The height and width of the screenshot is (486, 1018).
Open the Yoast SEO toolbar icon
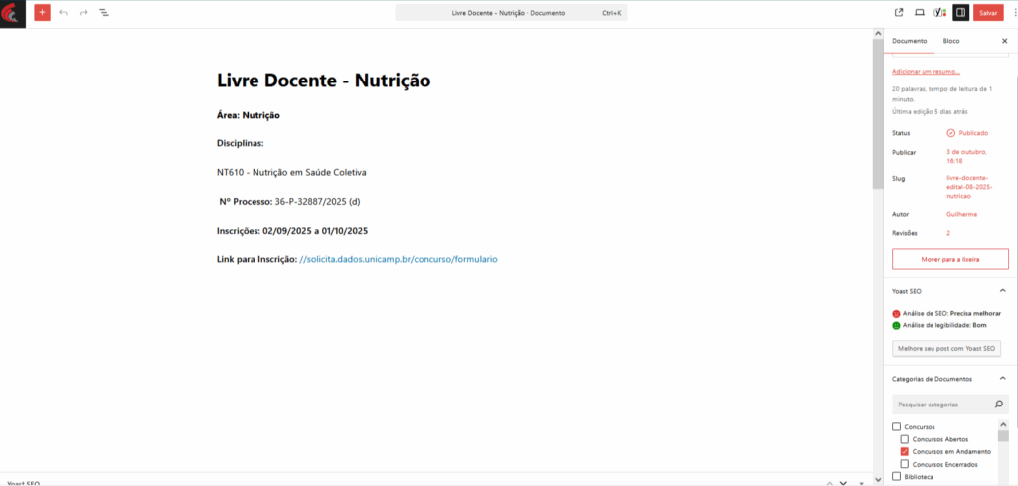[939, 13]
